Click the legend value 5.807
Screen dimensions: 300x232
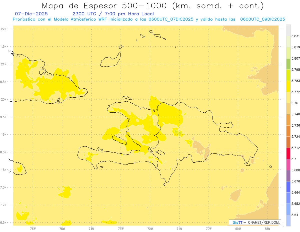(296, 58)
